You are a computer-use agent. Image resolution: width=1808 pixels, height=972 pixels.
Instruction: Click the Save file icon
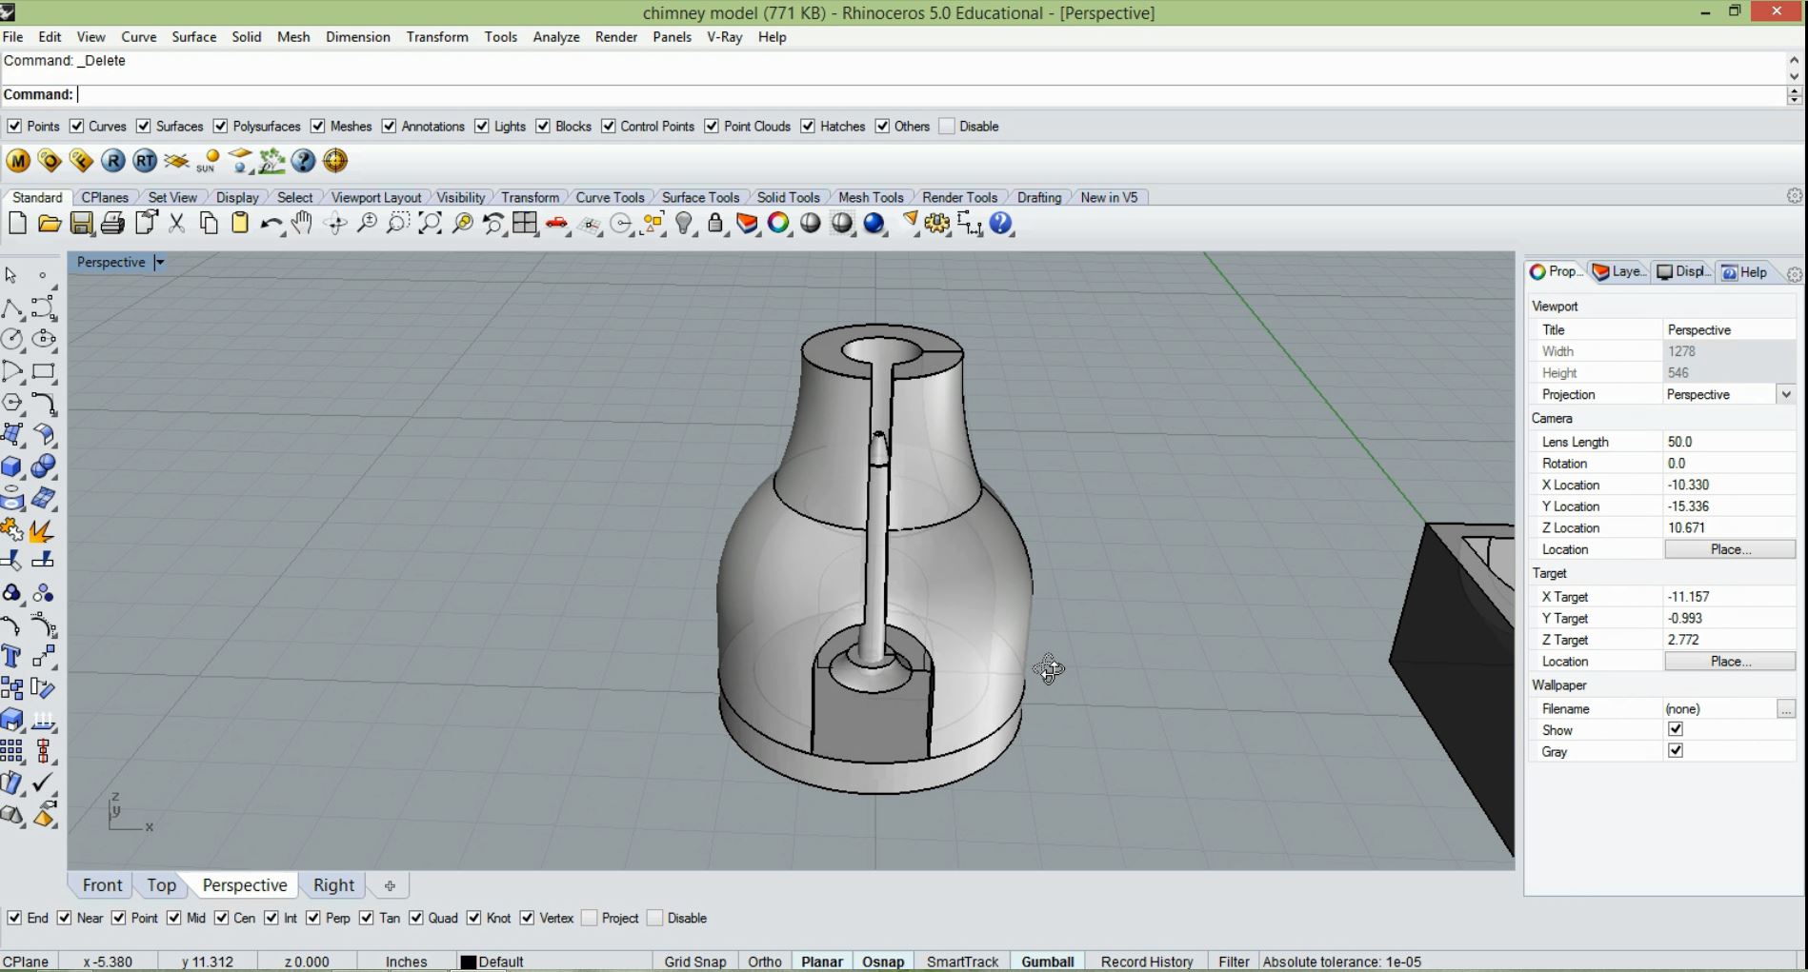[81, 224]
